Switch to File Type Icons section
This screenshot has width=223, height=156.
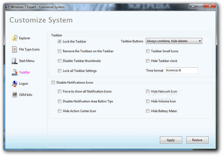click(x=29, y=49)
